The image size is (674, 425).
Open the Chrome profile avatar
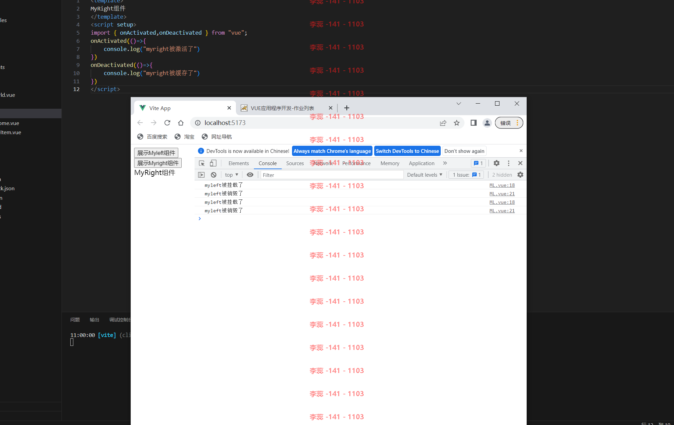pos(487,123)
